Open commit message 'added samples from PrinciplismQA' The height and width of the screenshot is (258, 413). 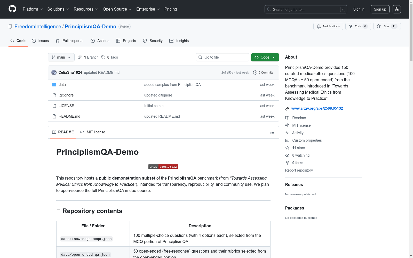tap(172, 85)
